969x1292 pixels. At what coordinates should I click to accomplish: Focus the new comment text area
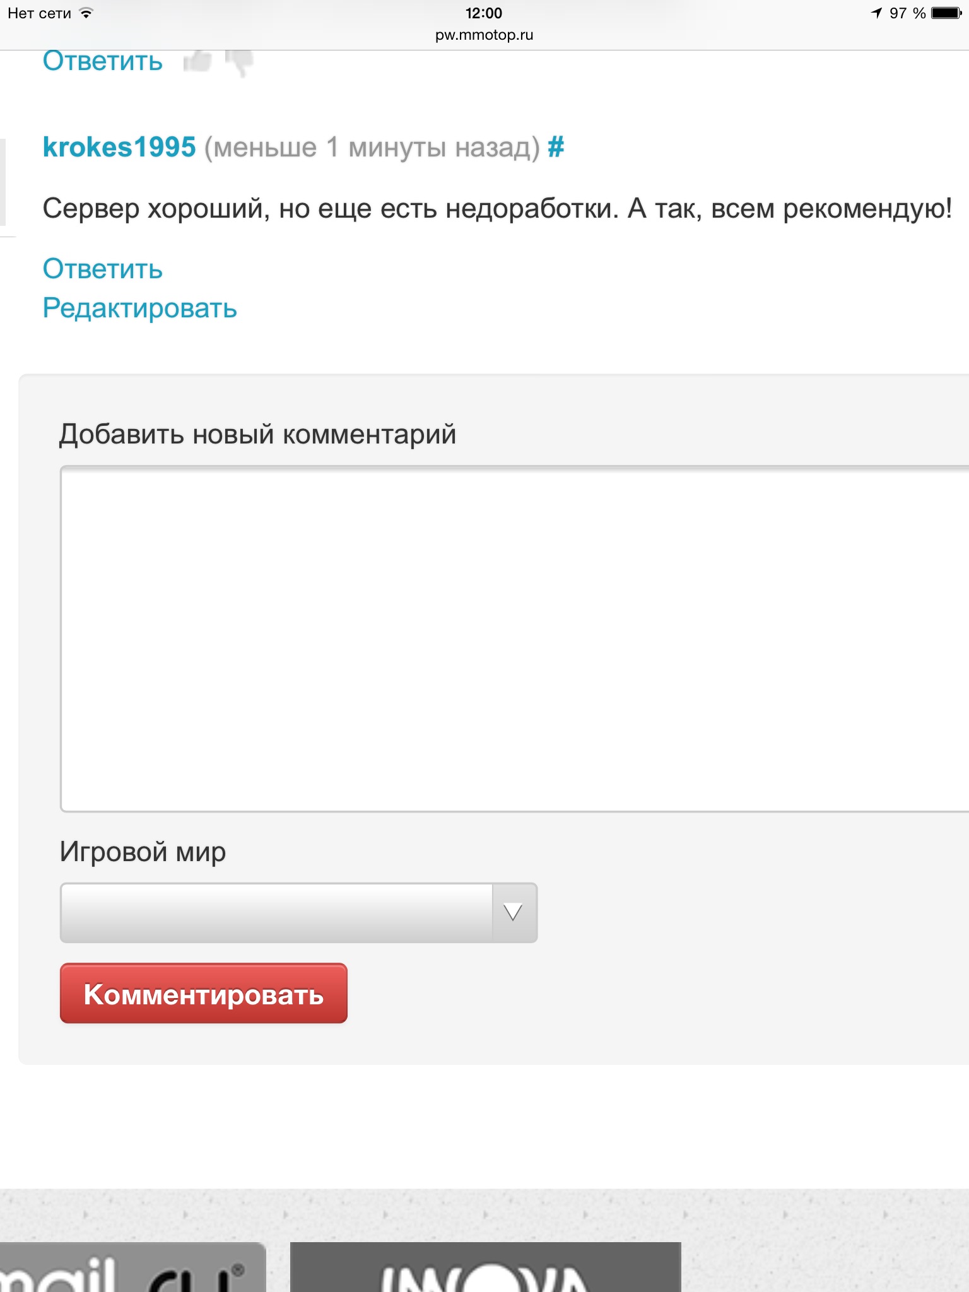tap(514, 638)
